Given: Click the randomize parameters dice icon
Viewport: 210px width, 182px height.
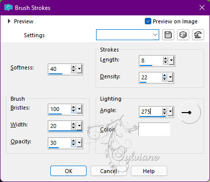Looking at the screenshot, I should tap(183, 35).
